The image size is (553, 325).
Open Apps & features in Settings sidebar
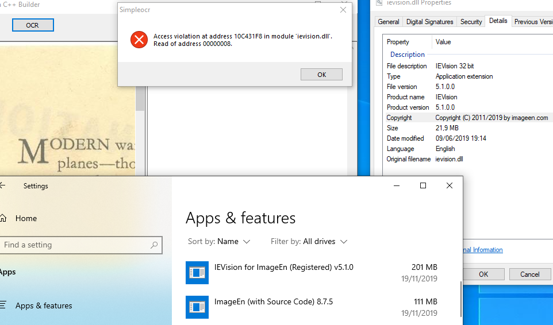tap(43, 305)
